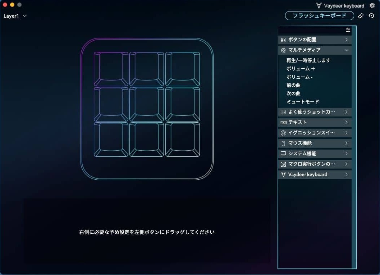380x275 pixels.
Task: Click the right panel vertical scrollbar
Action: 354,147
